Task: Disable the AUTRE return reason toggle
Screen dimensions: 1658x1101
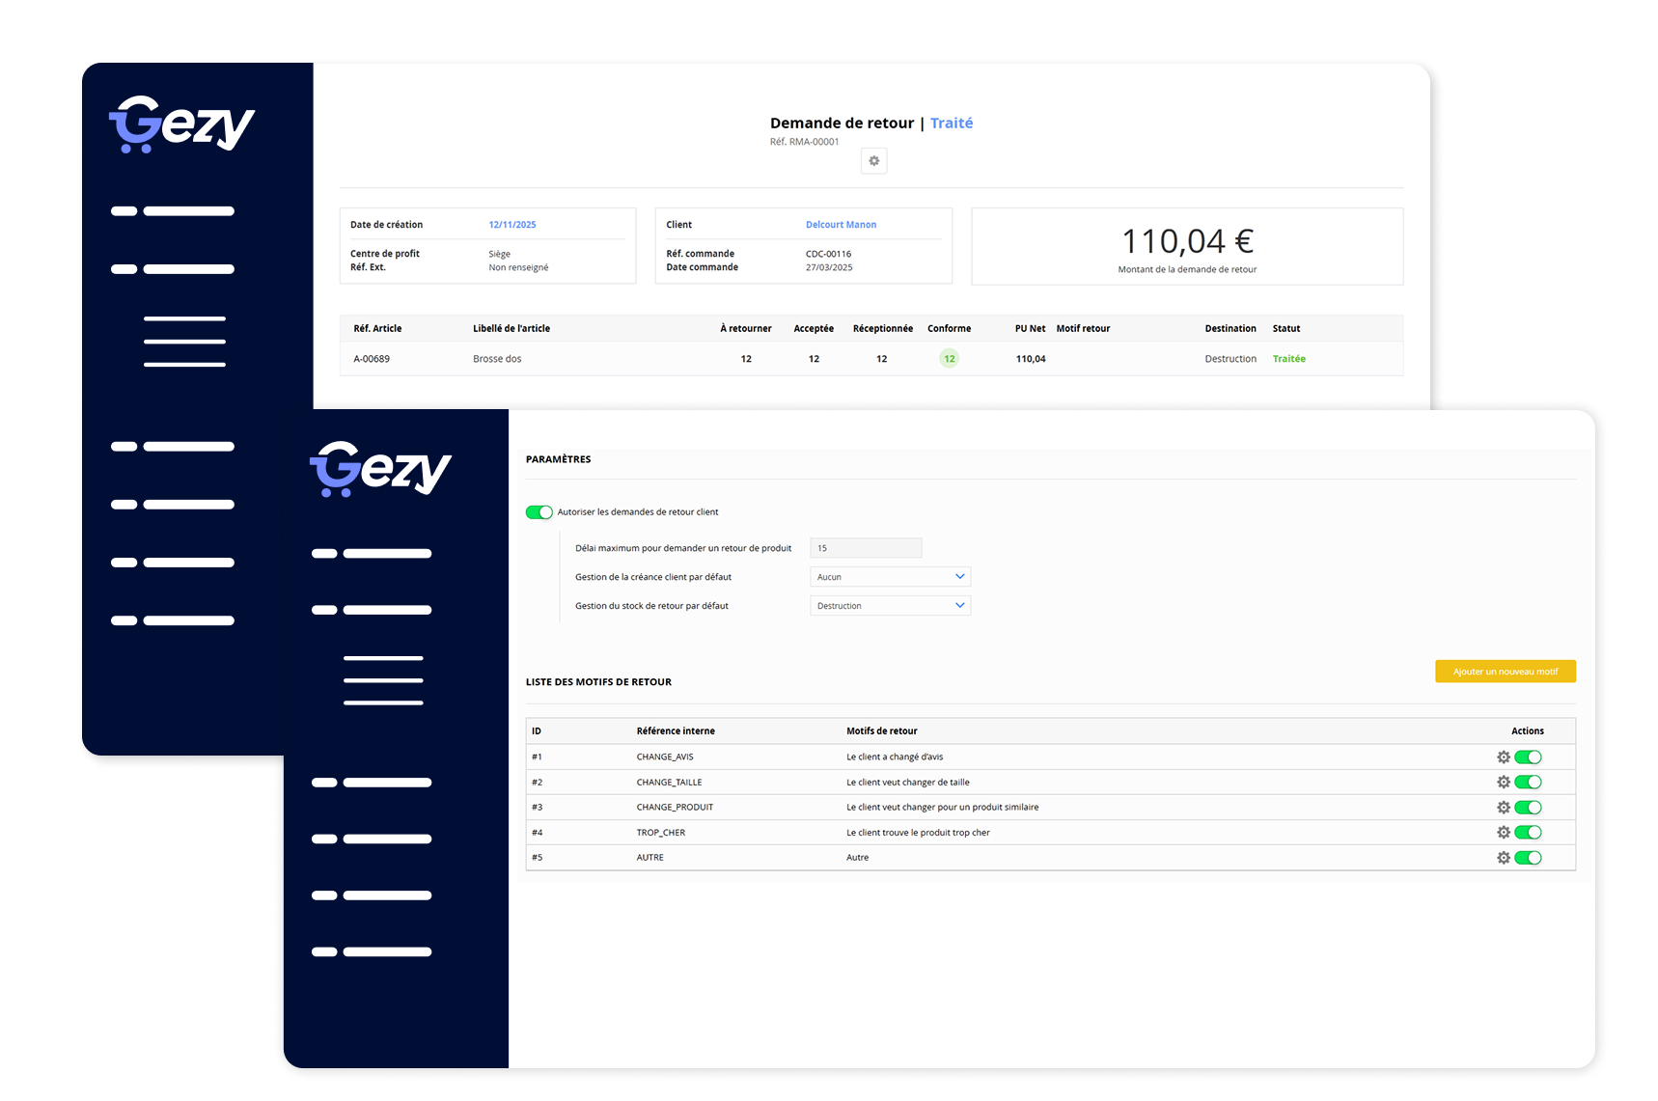Action: coord(1528,858)
